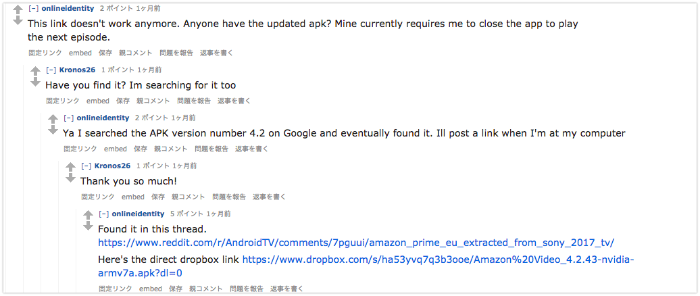Upvote Kronos26's 'Thank you so much!' comment
The height and width of the screenshot is (296, 700).
click(x=70, y=167)
